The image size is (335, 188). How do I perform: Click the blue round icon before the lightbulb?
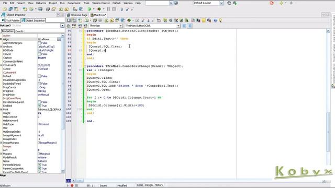tap(215, 20)
